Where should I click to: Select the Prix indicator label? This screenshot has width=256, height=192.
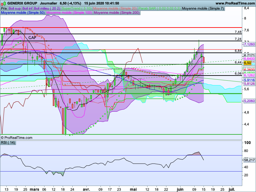tap(4, 9)
